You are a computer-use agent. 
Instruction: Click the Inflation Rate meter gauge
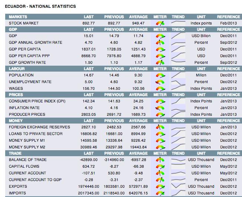[x=160, y=108]
